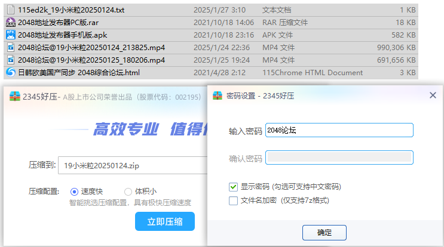Select the 体积小 compression option

coord(128,192)
